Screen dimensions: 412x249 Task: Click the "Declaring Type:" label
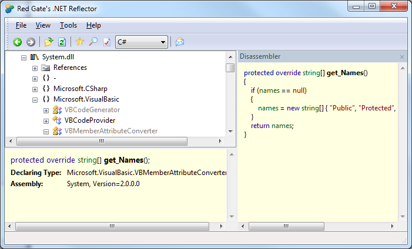pyautogui.click(x=36, y=173)
